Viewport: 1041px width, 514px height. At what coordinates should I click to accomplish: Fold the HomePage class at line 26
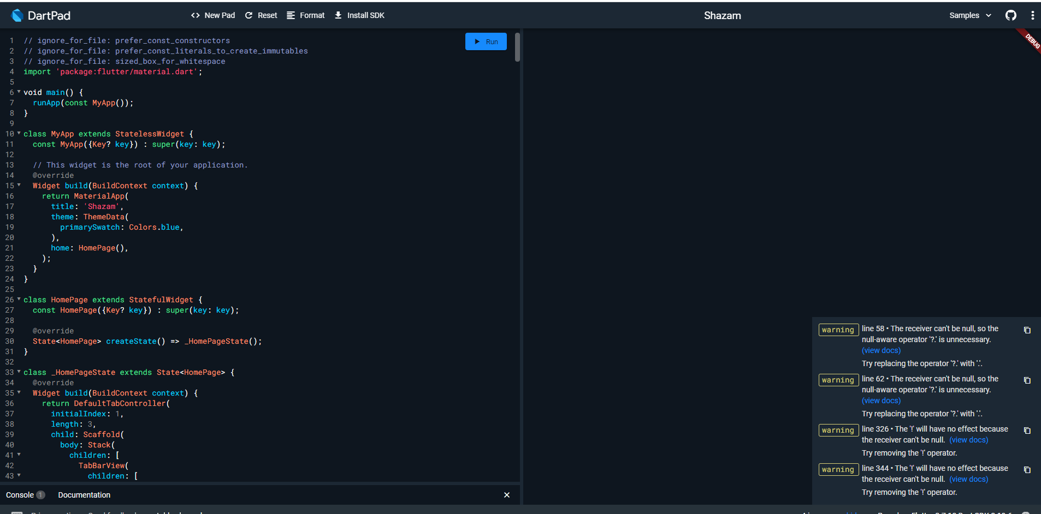click(19, 300)
